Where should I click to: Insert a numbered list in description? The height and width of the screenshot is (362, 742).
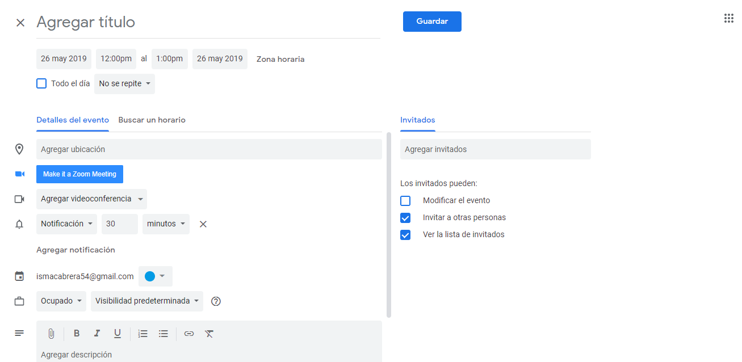point(143,334)
